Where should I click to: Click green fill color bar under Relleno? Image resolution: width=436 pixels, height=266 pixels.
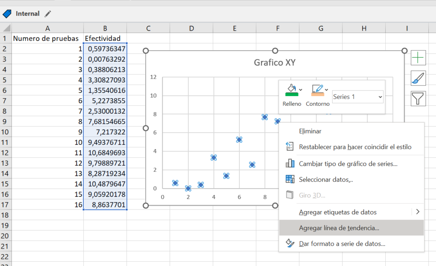(x=292, y=95)
